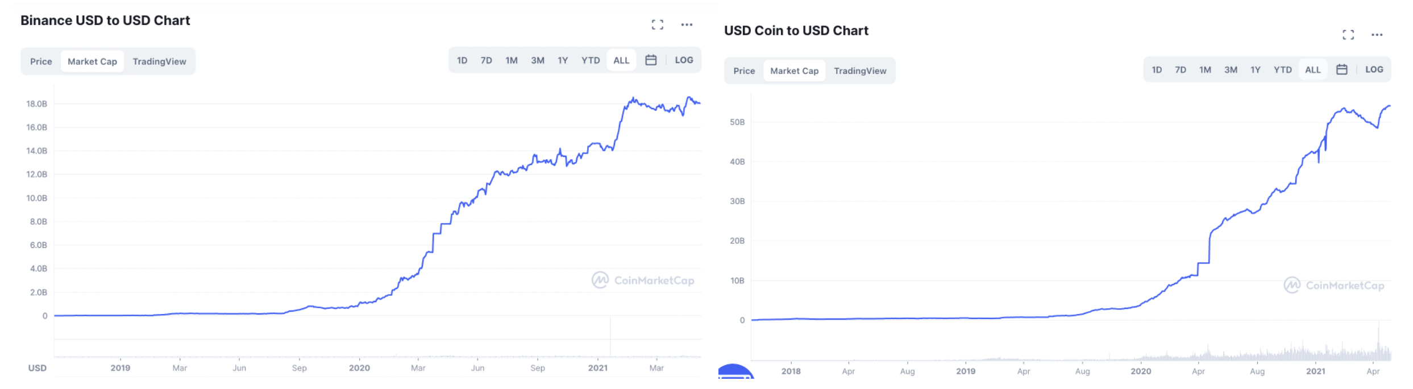
Task: Click the 2021 marker on Binance chart timeline
Action: (598, 368)
